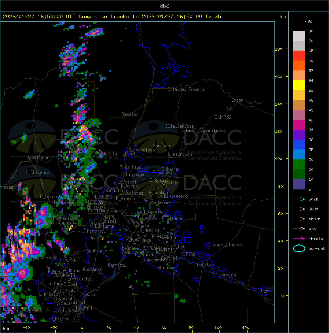The height and width of the screenshot is (333, 329).
Task: Click the 'Tres_Mayo' map label
Action: [130, 167]
